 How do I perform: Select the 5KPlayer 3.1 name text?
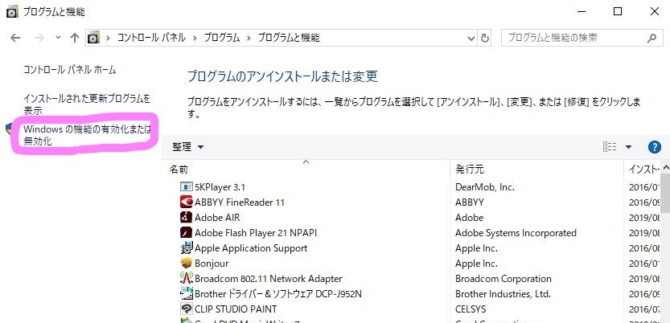click(x=220, y=187)
